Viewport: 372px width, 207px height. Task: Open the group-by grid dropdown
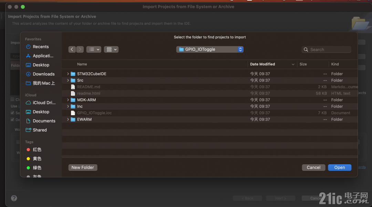(111, 49)
